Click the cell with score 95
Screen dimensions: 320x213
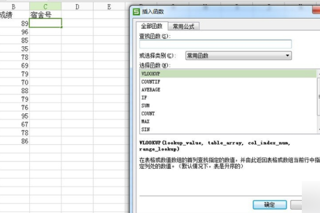[14, 116]
